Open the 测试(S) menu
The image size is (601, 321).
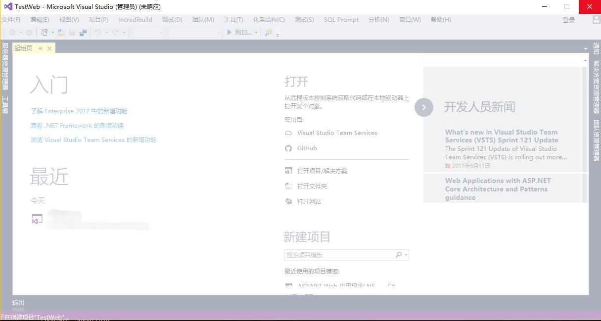304,20
